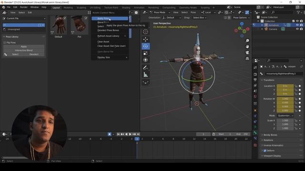Switch perspective/orthographic with grid icon
Image resolution: width=305 pixels, height=171 pixels.
pos(247,58)
